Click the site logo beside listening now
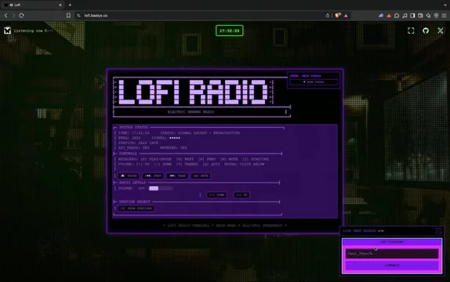 pyautogui.click(x=7, y=31)
